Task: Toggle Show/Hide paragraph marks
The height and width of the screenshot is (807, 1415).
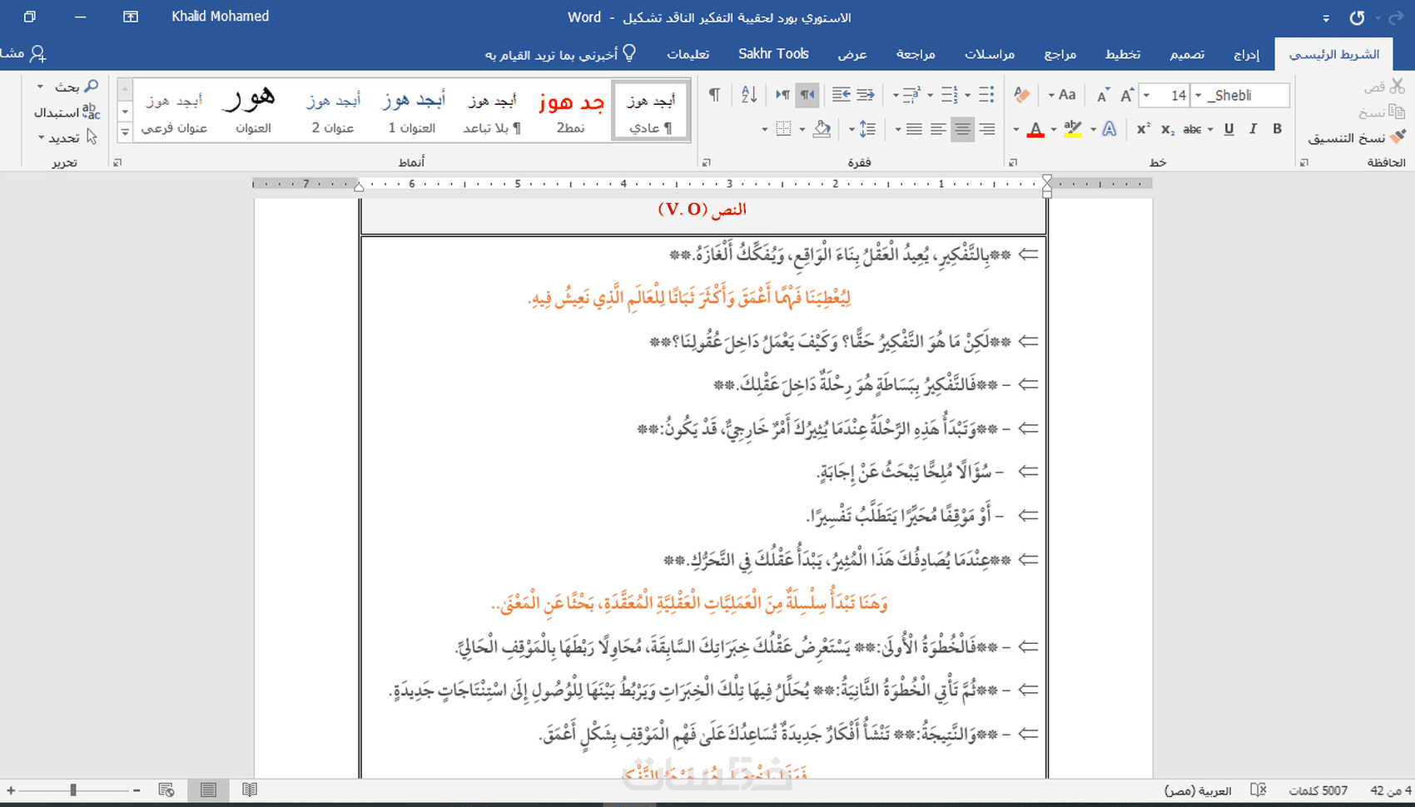Action: coord(714,95)
